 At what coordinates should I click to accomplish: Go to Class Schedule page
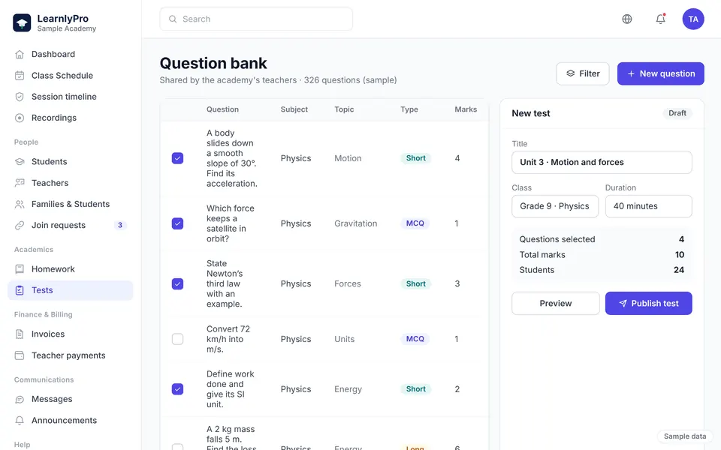click(x=71, y=75)
